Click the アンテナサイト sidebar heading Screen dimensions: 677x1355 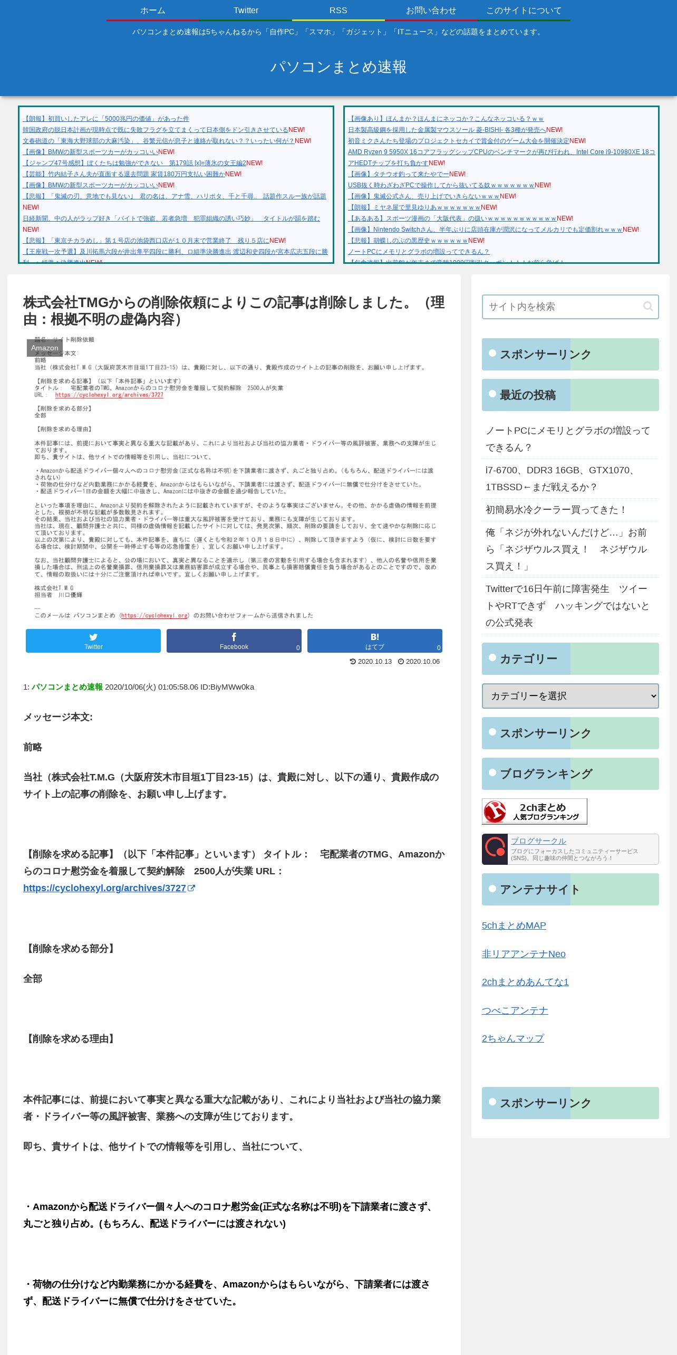pos(570,889)
